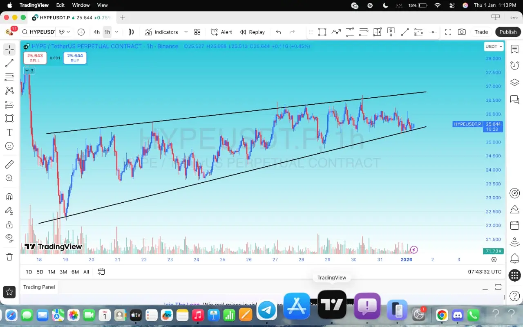The height and width of the screenshot is (327, 523).
Task: Open Telegram from the Dock
Action: [x=267, y=310]
